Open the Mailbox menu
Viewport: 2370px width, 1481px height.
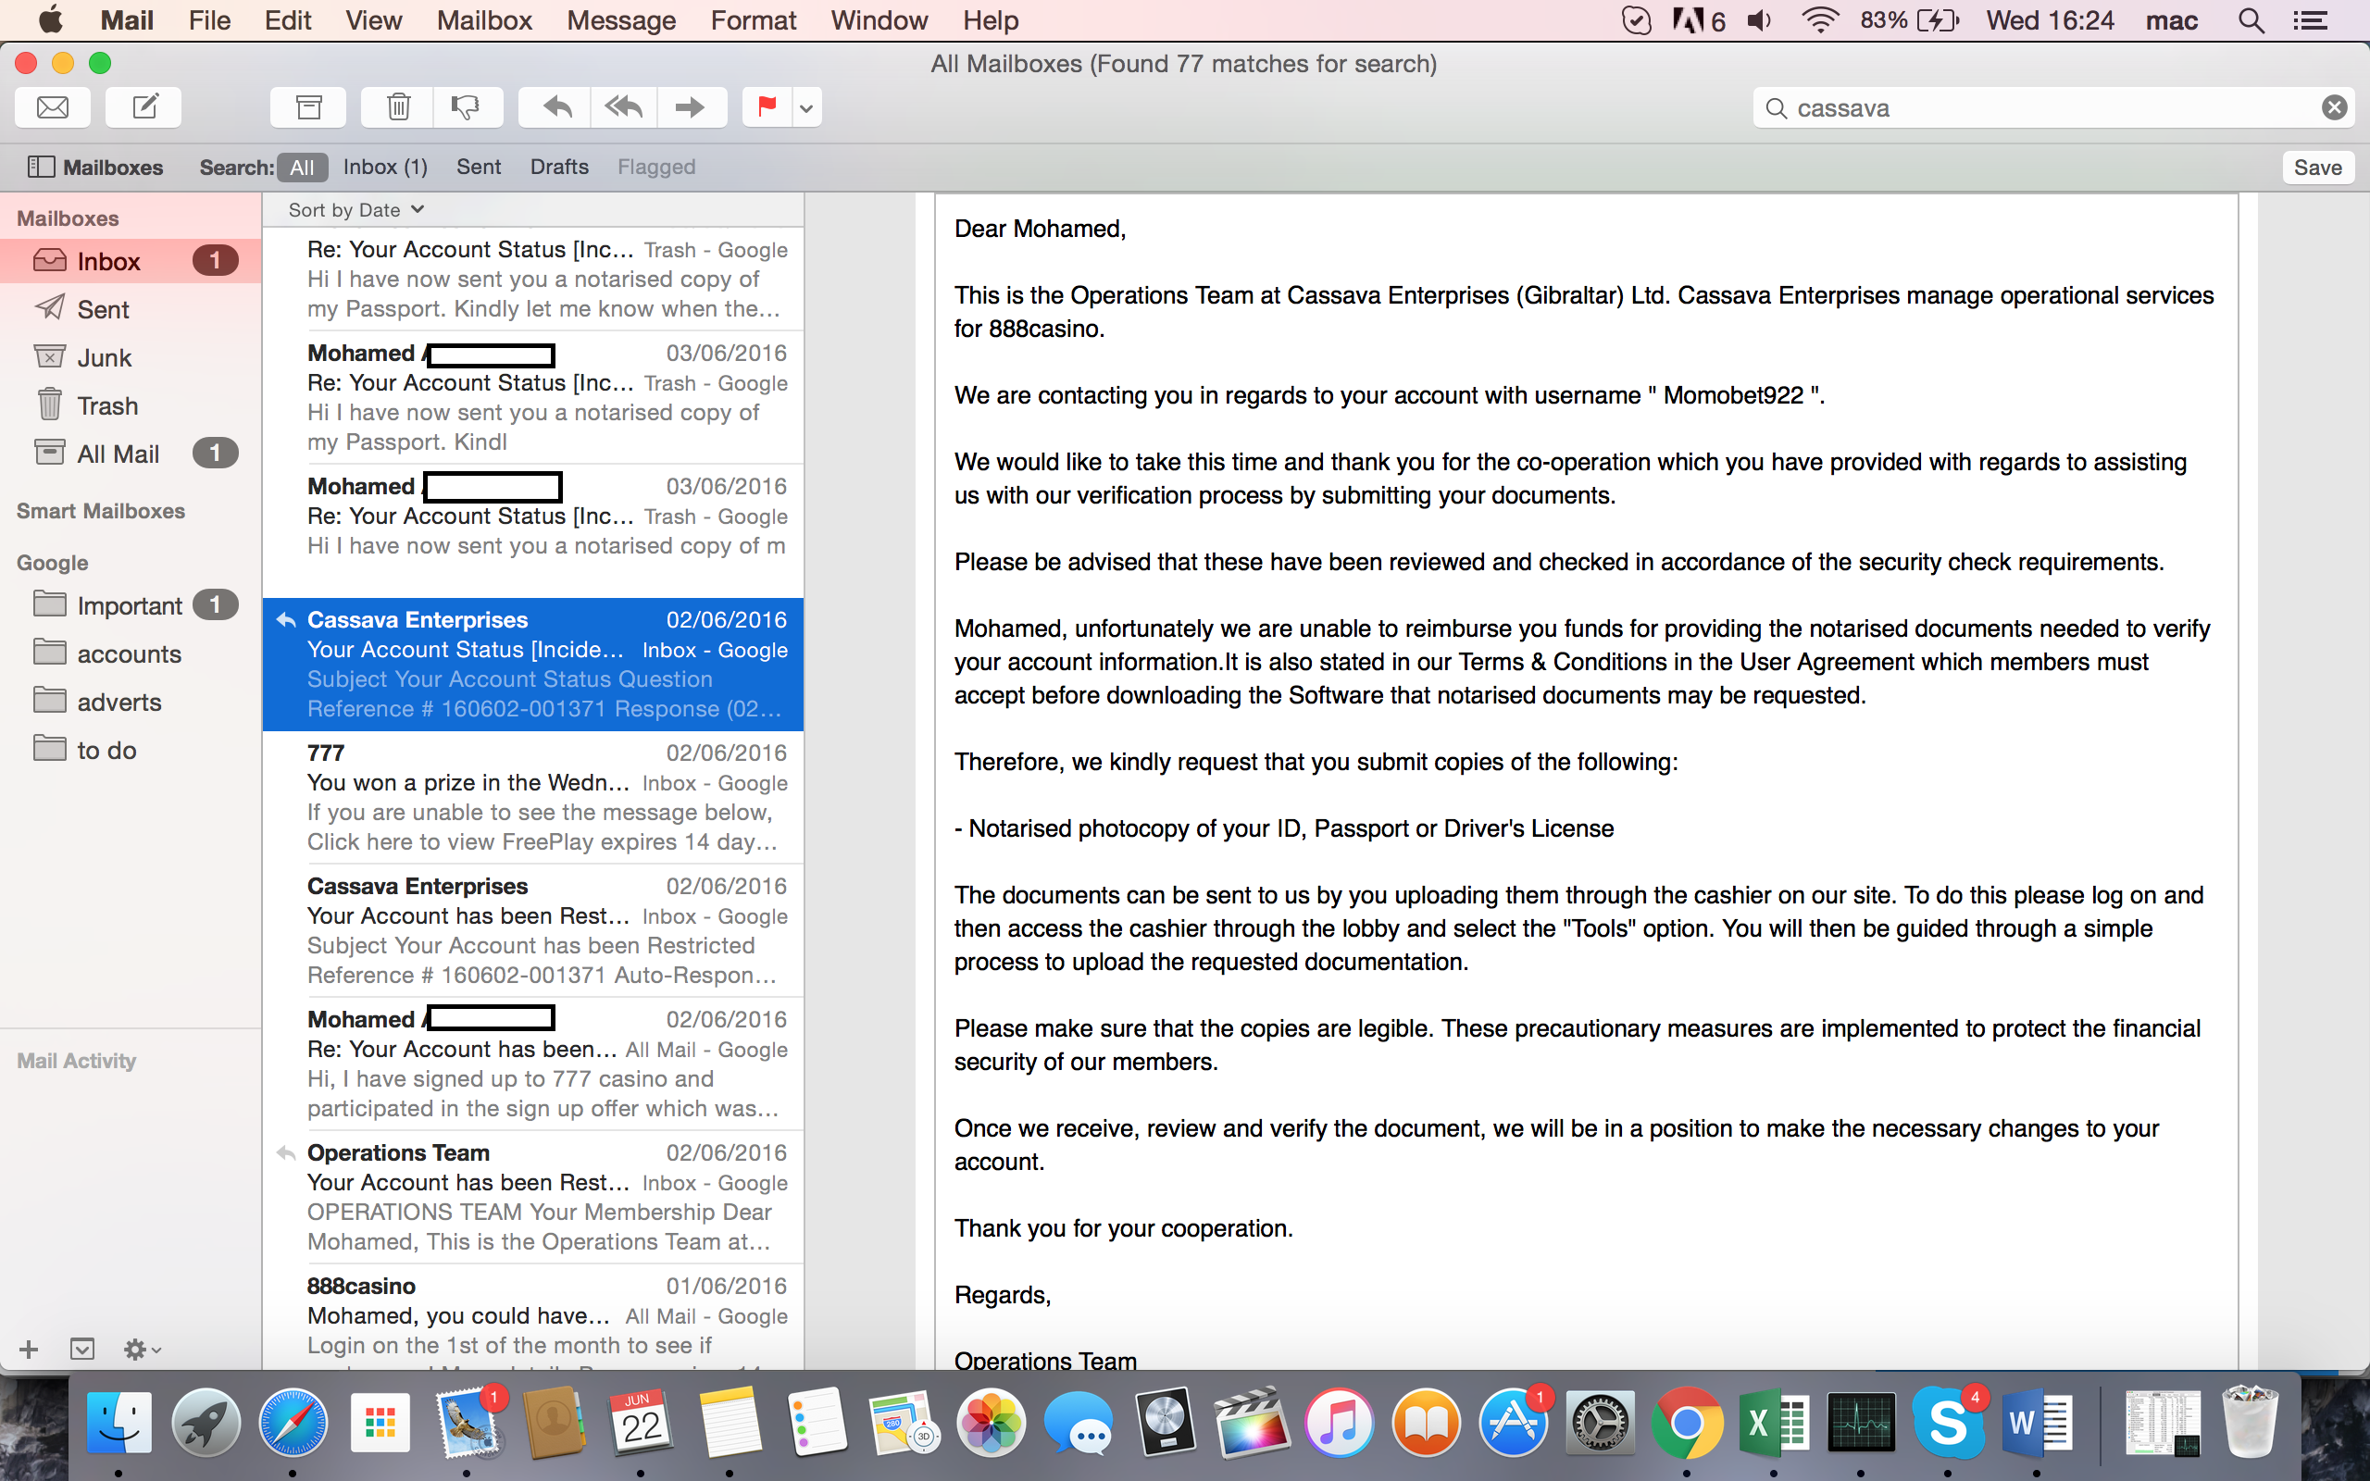point(484,20)
